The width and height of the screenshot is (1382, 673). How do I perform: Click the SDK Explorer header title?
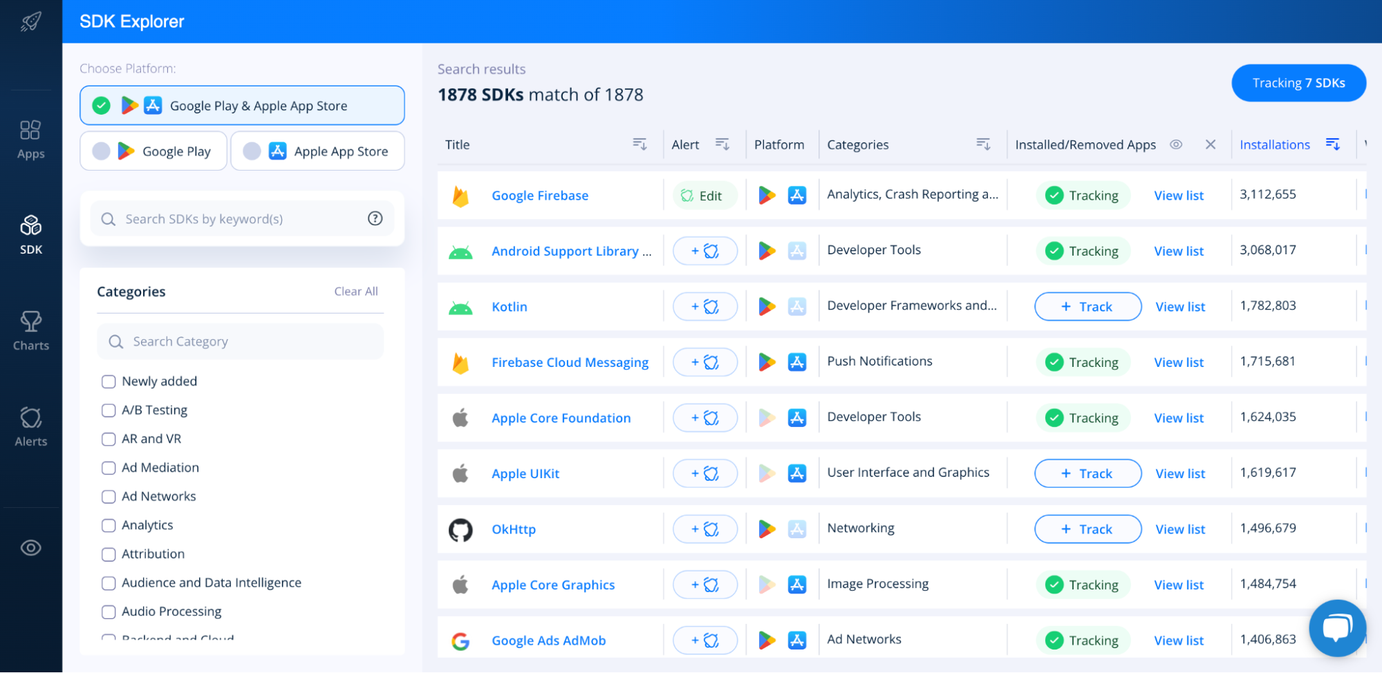(132, 21)
